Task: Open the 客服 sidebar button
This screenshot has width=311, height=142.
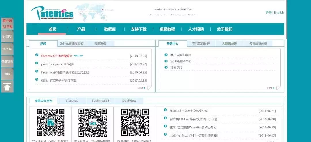Action: (x=7, y=74)
